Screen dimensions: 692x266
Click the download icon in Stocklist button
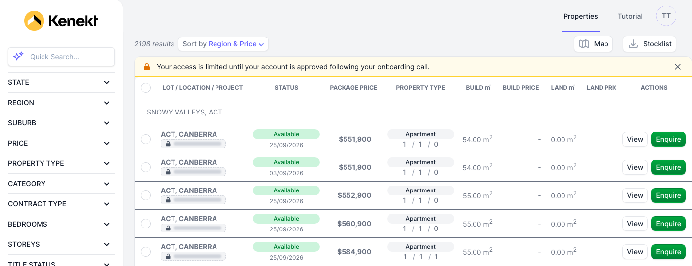[x=633, y=44]
